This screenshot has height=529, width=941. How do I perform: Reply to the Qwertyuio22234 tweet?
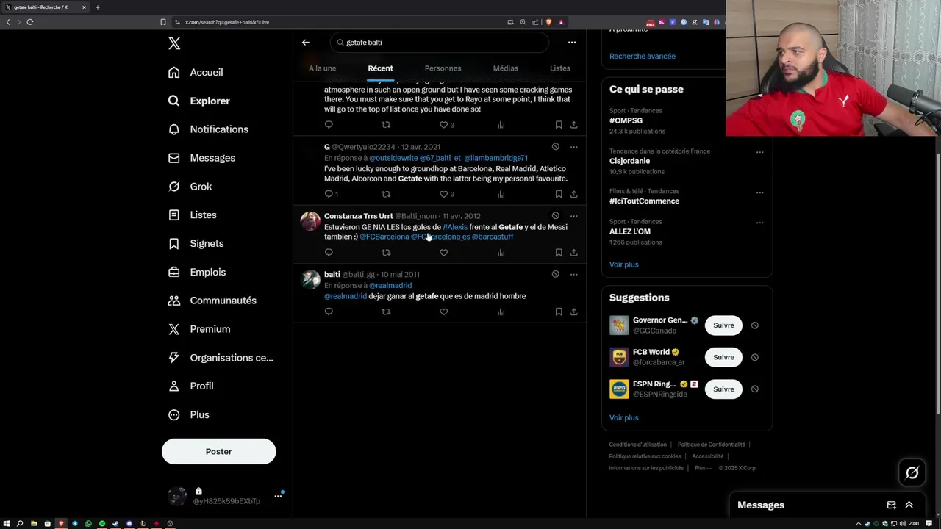[x=329, y=194]
